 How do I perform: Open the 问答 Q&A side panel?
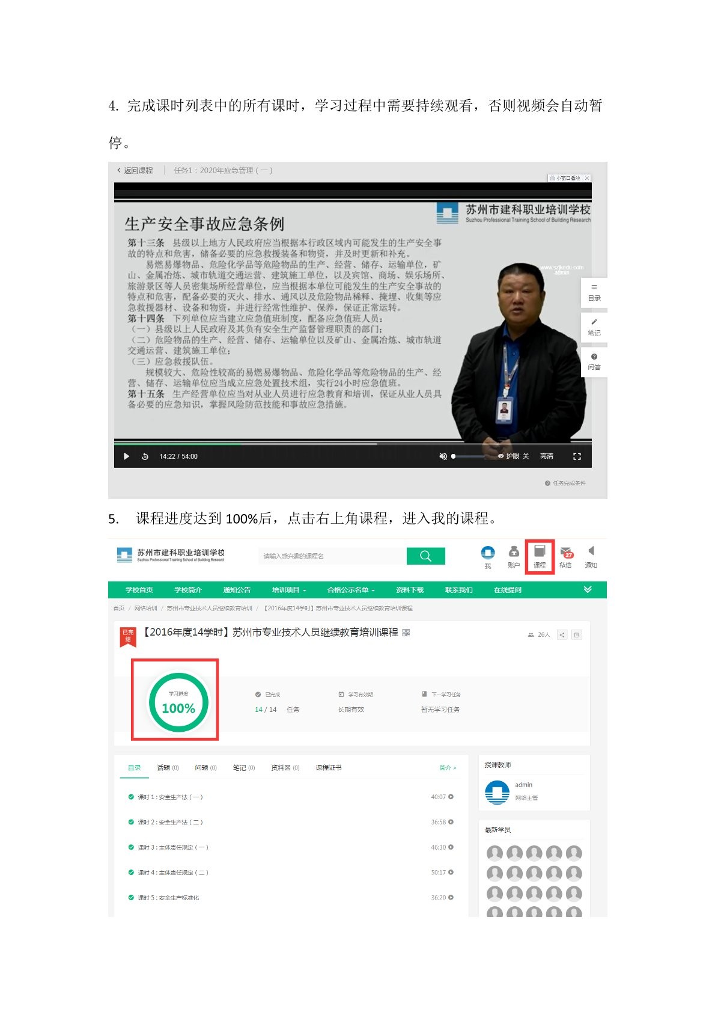click(594, 362)
